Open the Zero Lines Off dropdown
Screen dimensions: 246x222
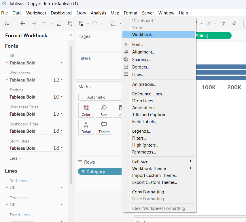click(x=36, y=205)
